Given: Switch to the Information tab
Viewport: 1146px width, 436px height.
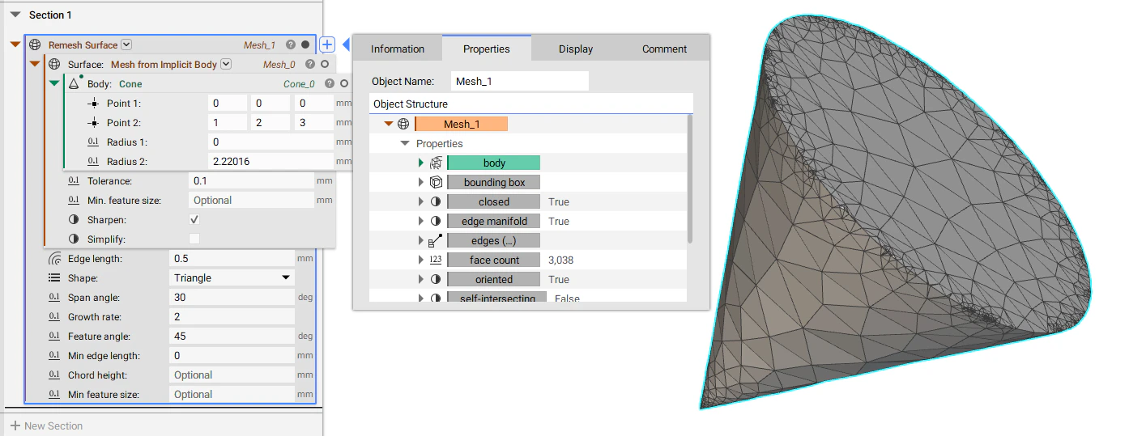Looking at the screenshot, I should [398, 49].
